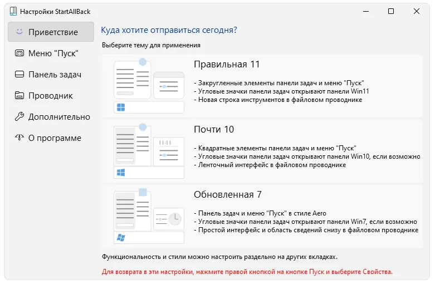Click line Квадратные элементы панели задач

275,148
